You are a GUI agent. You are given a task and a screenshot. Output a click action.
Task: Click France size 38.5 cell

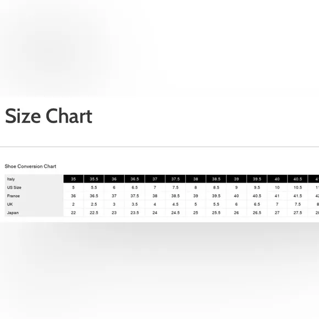pos(175,196)
